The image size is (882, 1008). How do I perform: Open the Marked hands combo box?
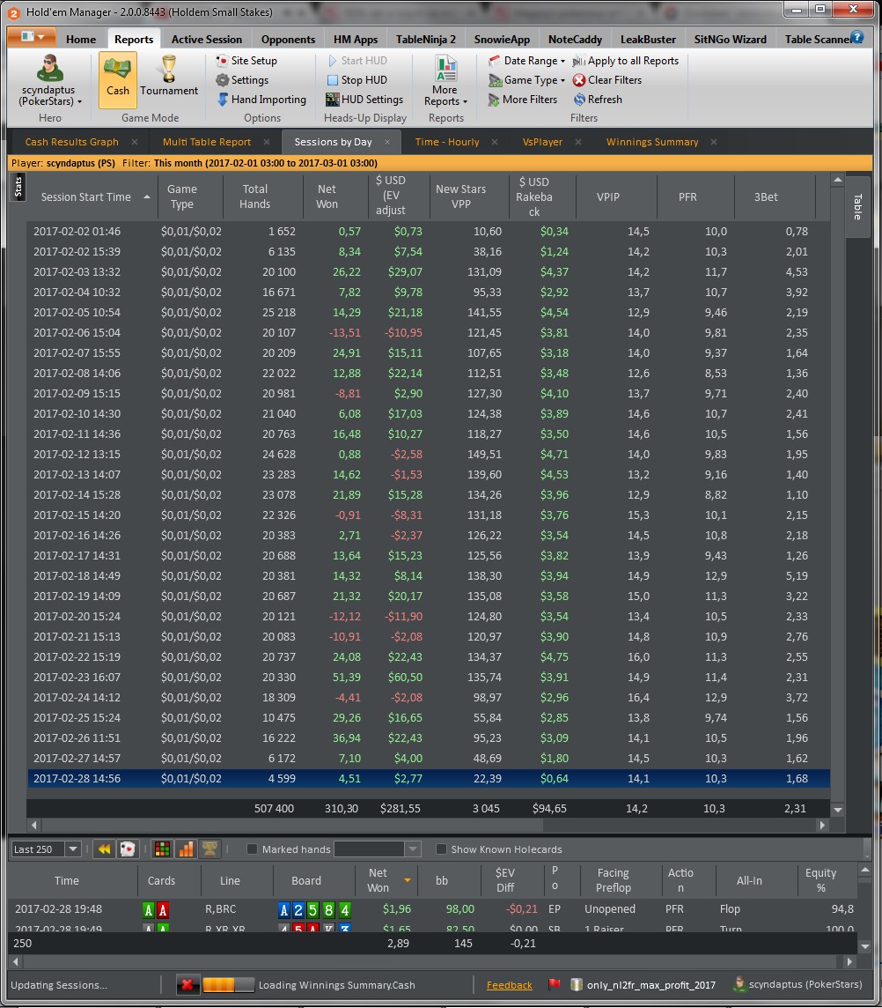tap(378, 849)
